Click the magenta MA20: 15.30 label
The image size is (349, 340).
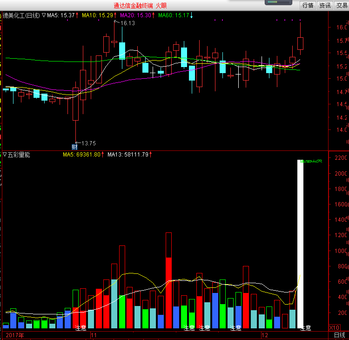135,15
